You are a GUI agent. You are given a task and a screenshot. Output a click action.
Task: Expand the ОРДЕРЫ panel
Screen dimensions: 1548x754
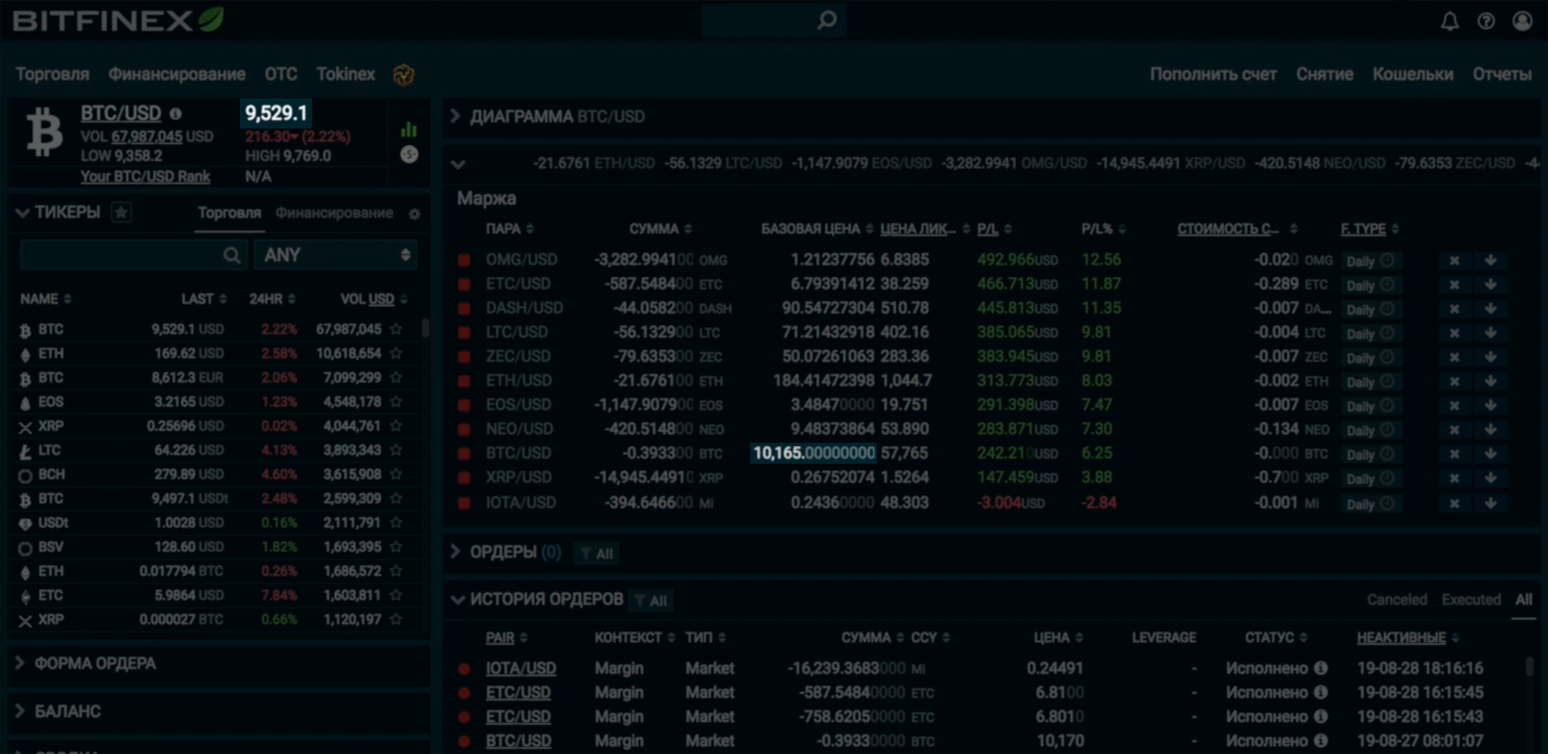coord(455,552)
